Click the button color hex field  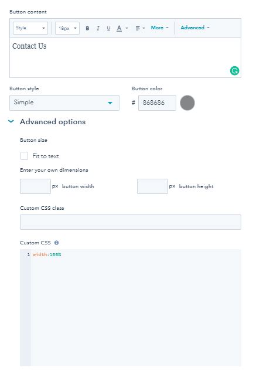click(157, 103)
